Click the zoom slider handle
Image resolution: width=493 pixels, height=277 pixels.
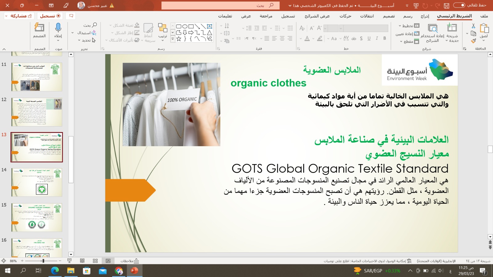pyautogui.click(x=43, y=261)
